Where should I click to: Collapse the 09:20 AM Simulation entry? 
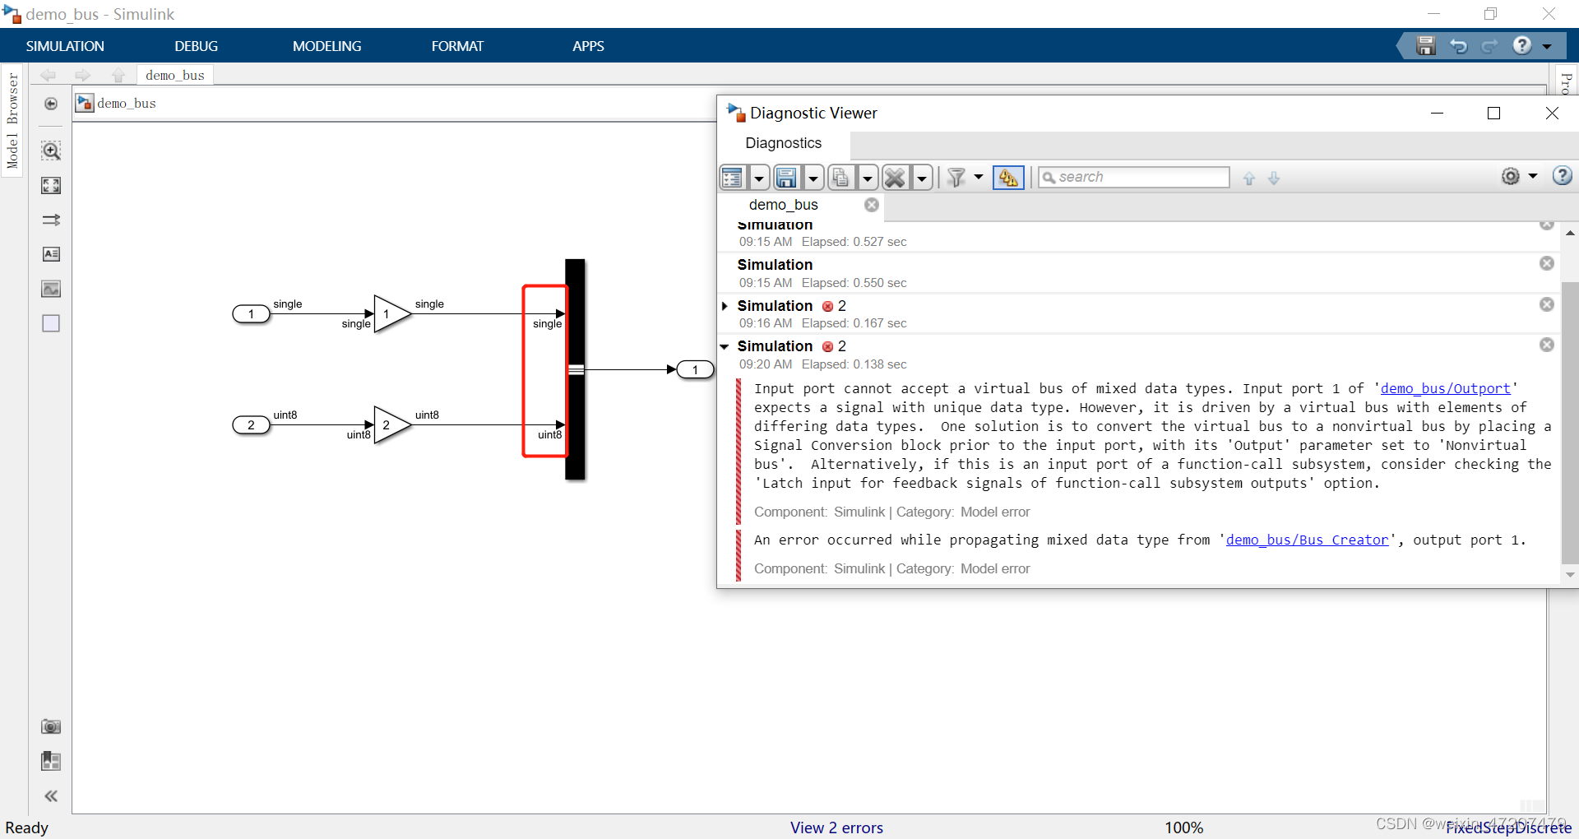[725, 346]
